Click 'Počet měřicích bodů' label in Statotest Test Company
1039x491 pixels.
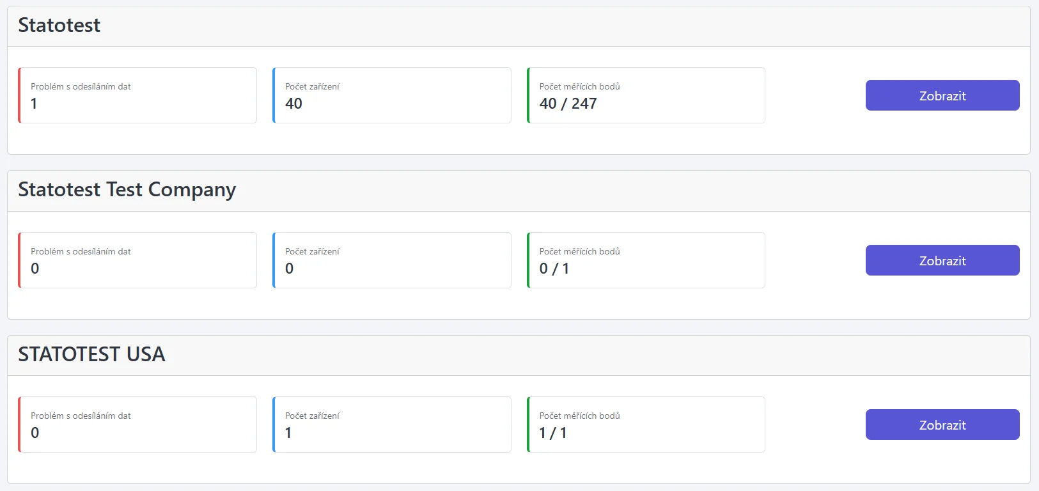pos(579,251)
